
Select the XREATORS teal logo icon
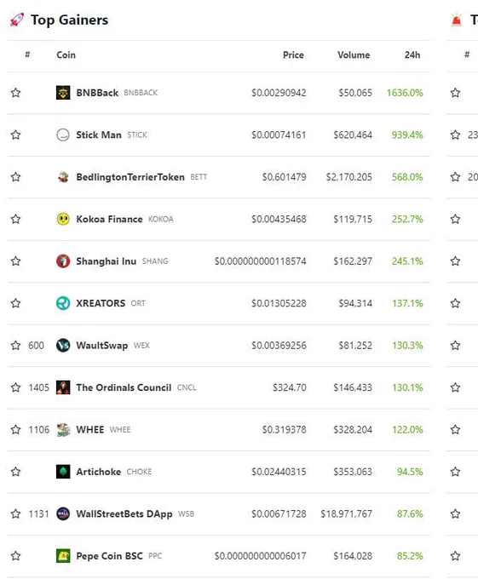click(x=63, y=303)
